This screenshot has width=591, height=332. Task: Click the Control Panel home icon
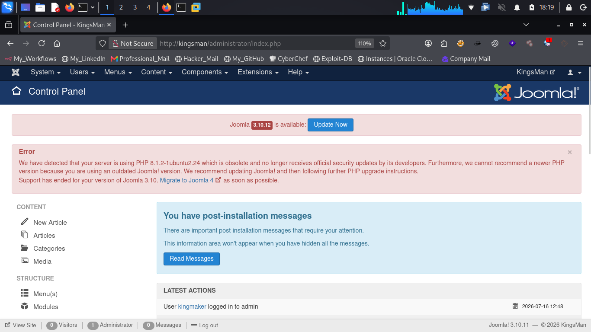16,91
